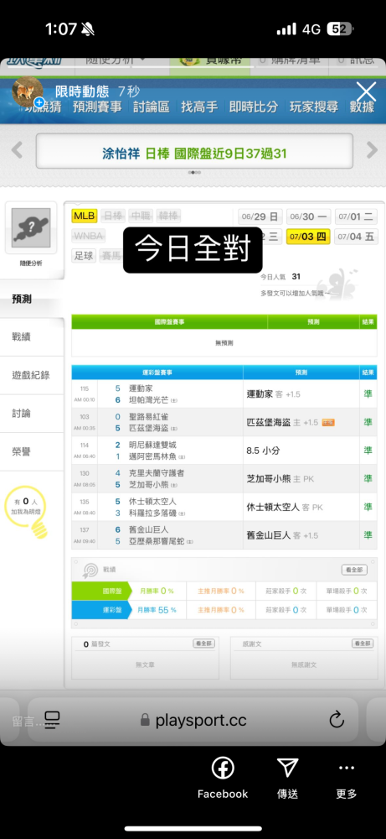The height and width of the screenshot is (839, 386).
Task: Tap the mystery user profile picture
Action: pos(31,228)
